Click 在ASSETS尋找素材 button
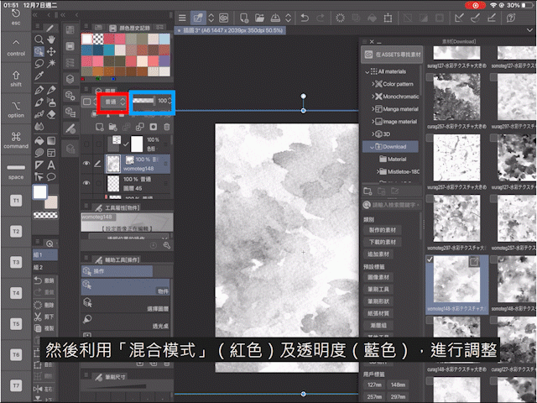 (392, 55)
